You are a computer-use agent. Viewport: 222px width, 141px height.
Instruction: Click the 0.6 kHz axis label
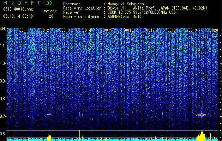pos(3,134)
